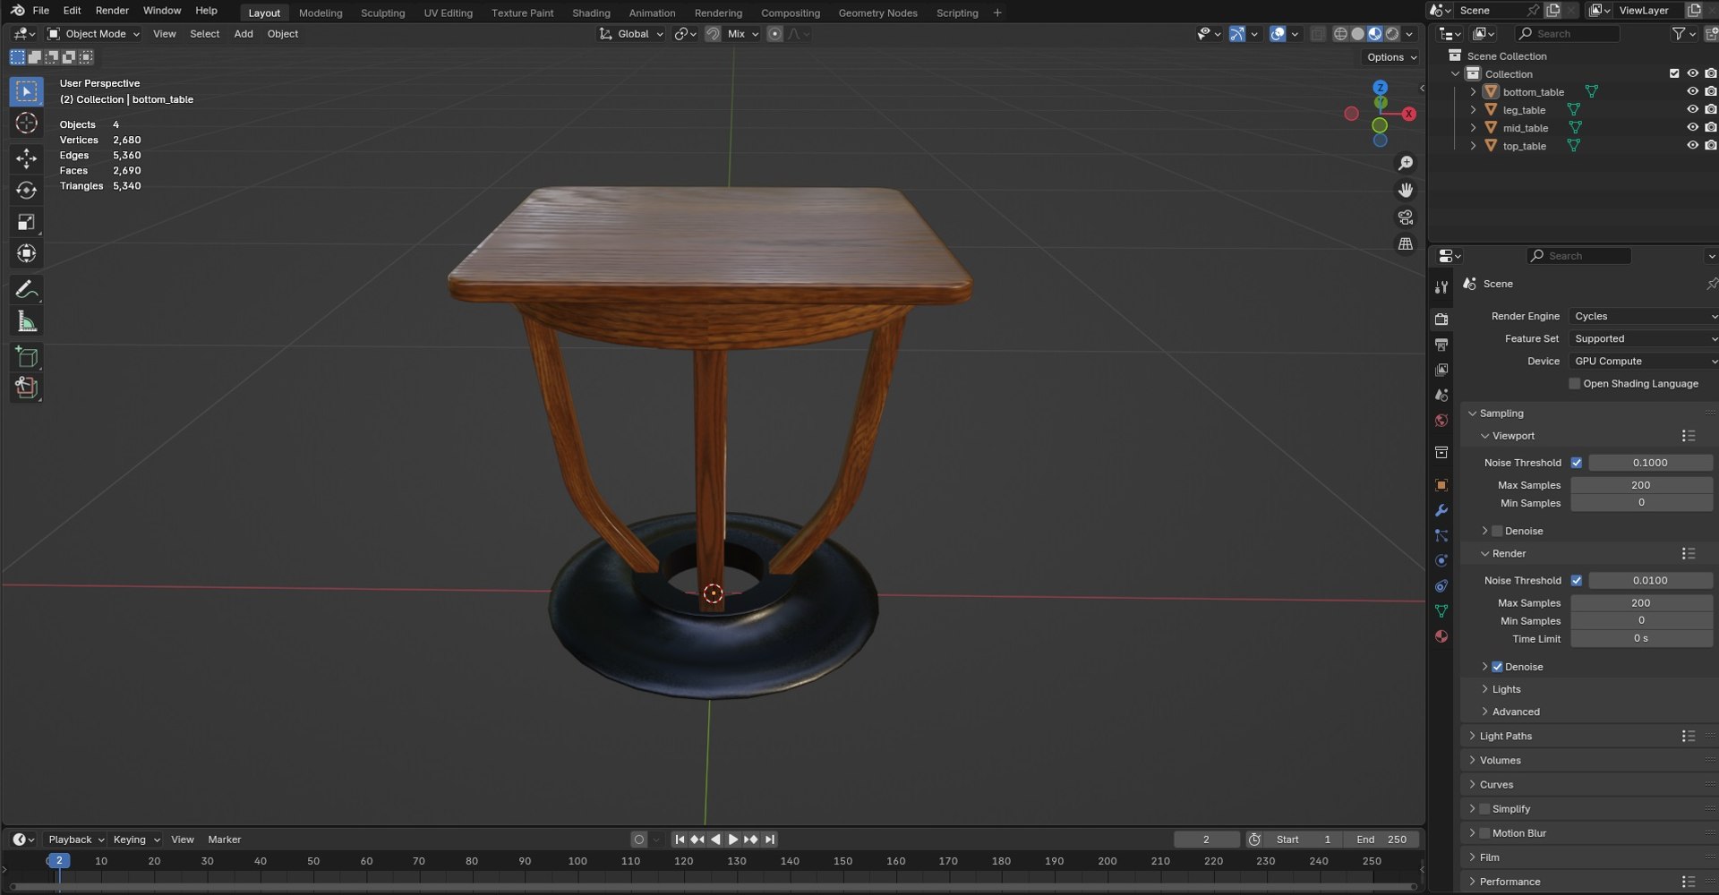1719x895 pixels.
Task: Open the Keying popover
Action: click(x=136, y=840)
